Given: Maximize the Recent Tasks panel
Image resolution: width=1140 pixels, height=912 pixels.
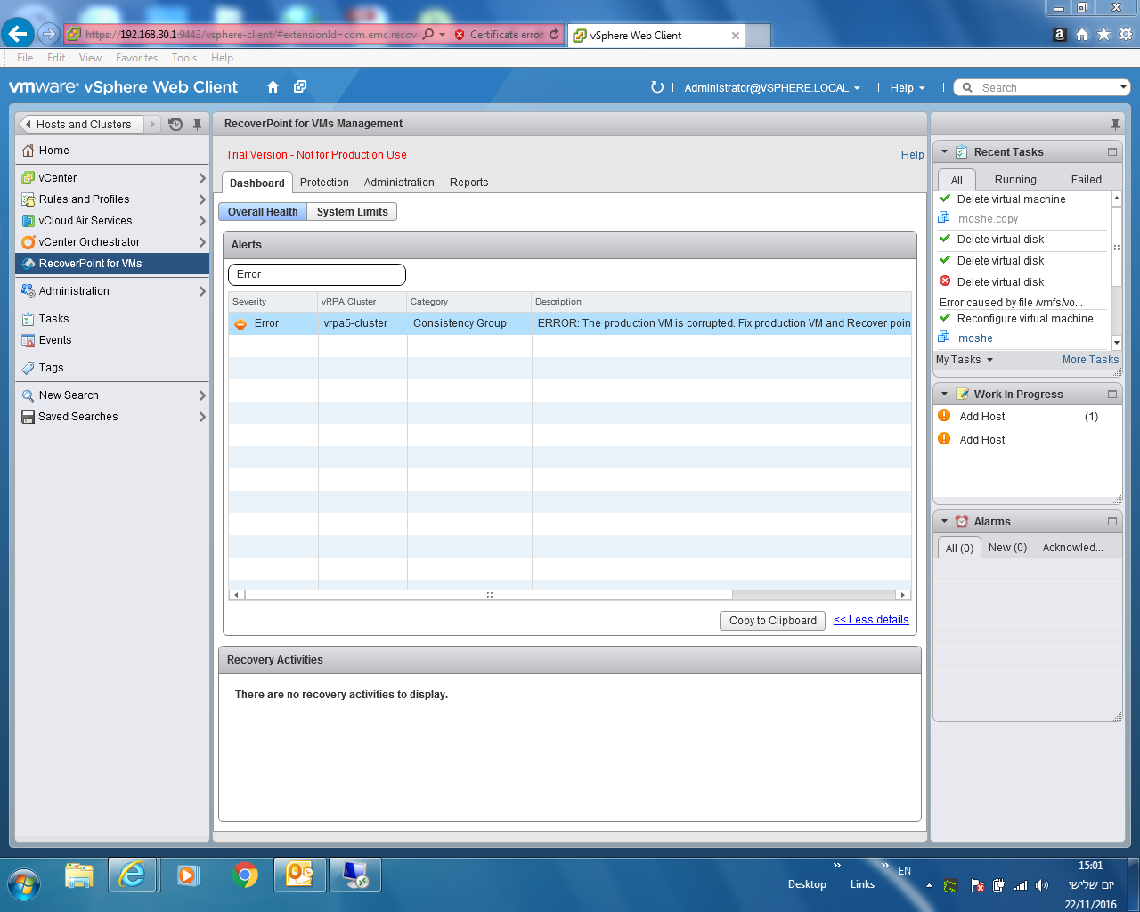Looking at the screenshot, I should [x=1112, y=152].
